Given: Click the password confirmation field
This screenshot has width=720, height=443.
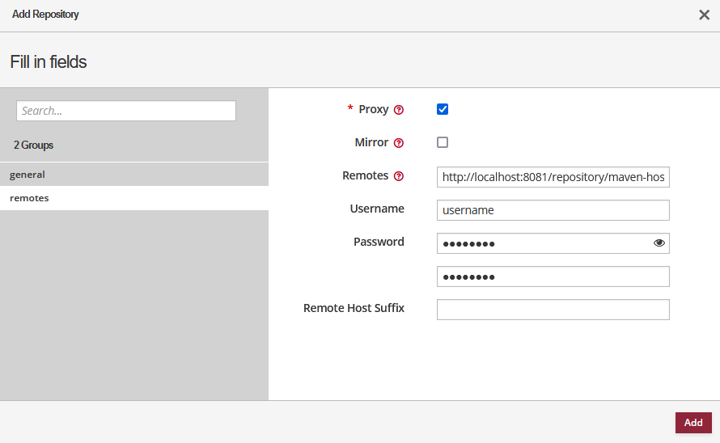Looking at the screenshot, I should coord(553,276).
